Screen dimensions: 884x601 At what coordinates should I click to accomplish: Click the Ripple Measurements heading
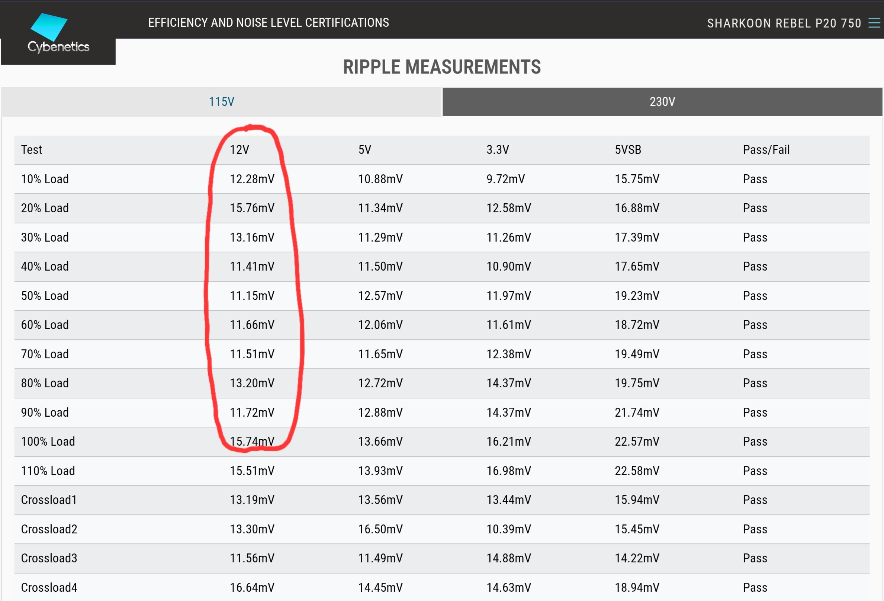[441, 67]
